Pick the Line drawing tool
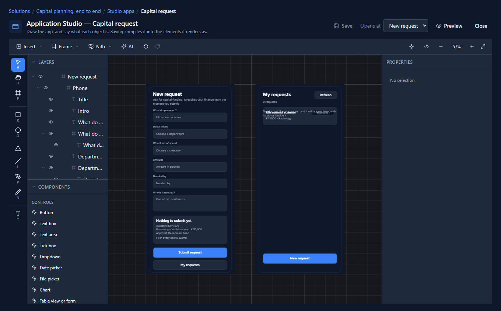Screen dimensions: 501x311 (18, 163)
